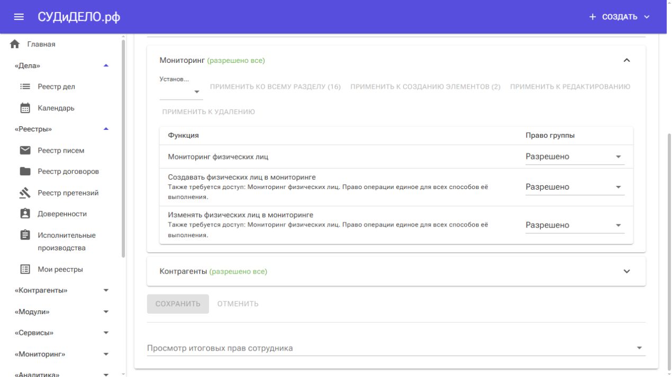
Task: Open right dropdown for Мониторинг физических лиц
Action: point(575,157)
